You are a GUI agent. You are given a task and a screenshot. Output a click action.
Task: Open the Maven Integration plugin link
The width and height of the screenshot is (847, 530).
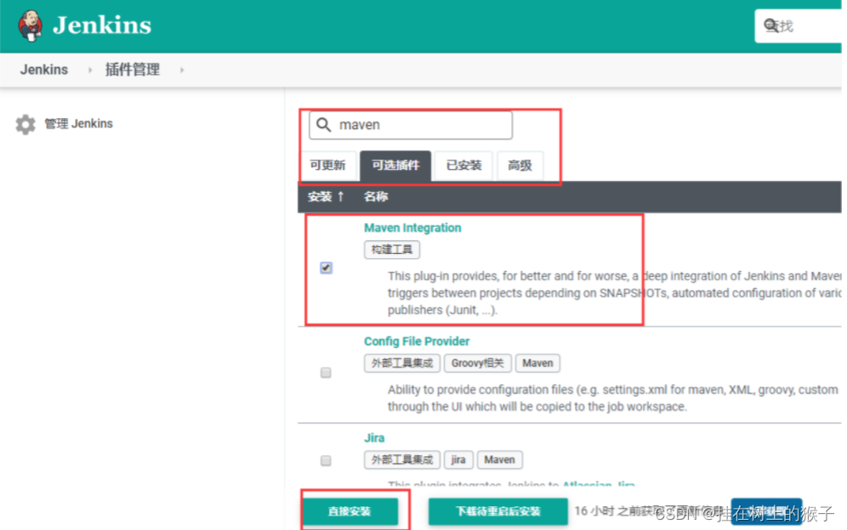[412, 228]
